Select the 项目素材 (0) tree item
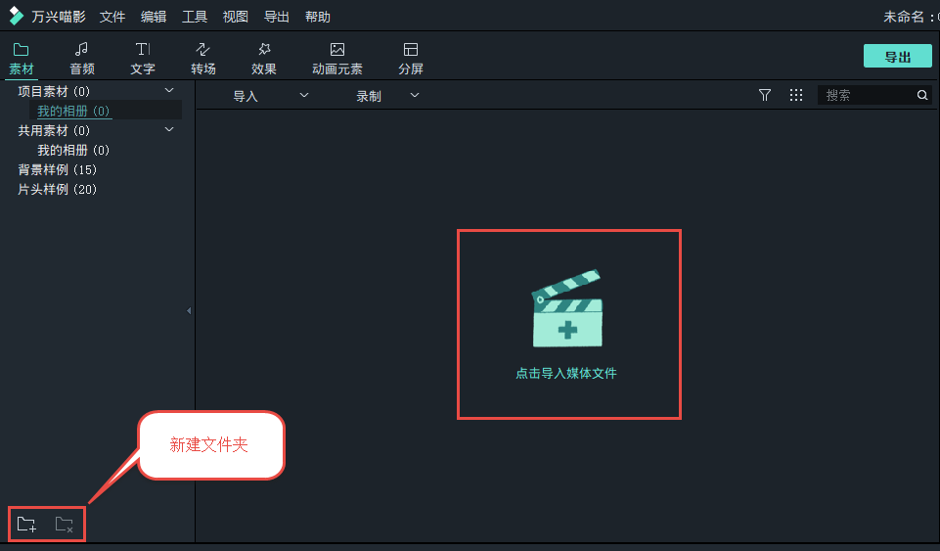This screenshot has height=551, width=940. point(54,91)
